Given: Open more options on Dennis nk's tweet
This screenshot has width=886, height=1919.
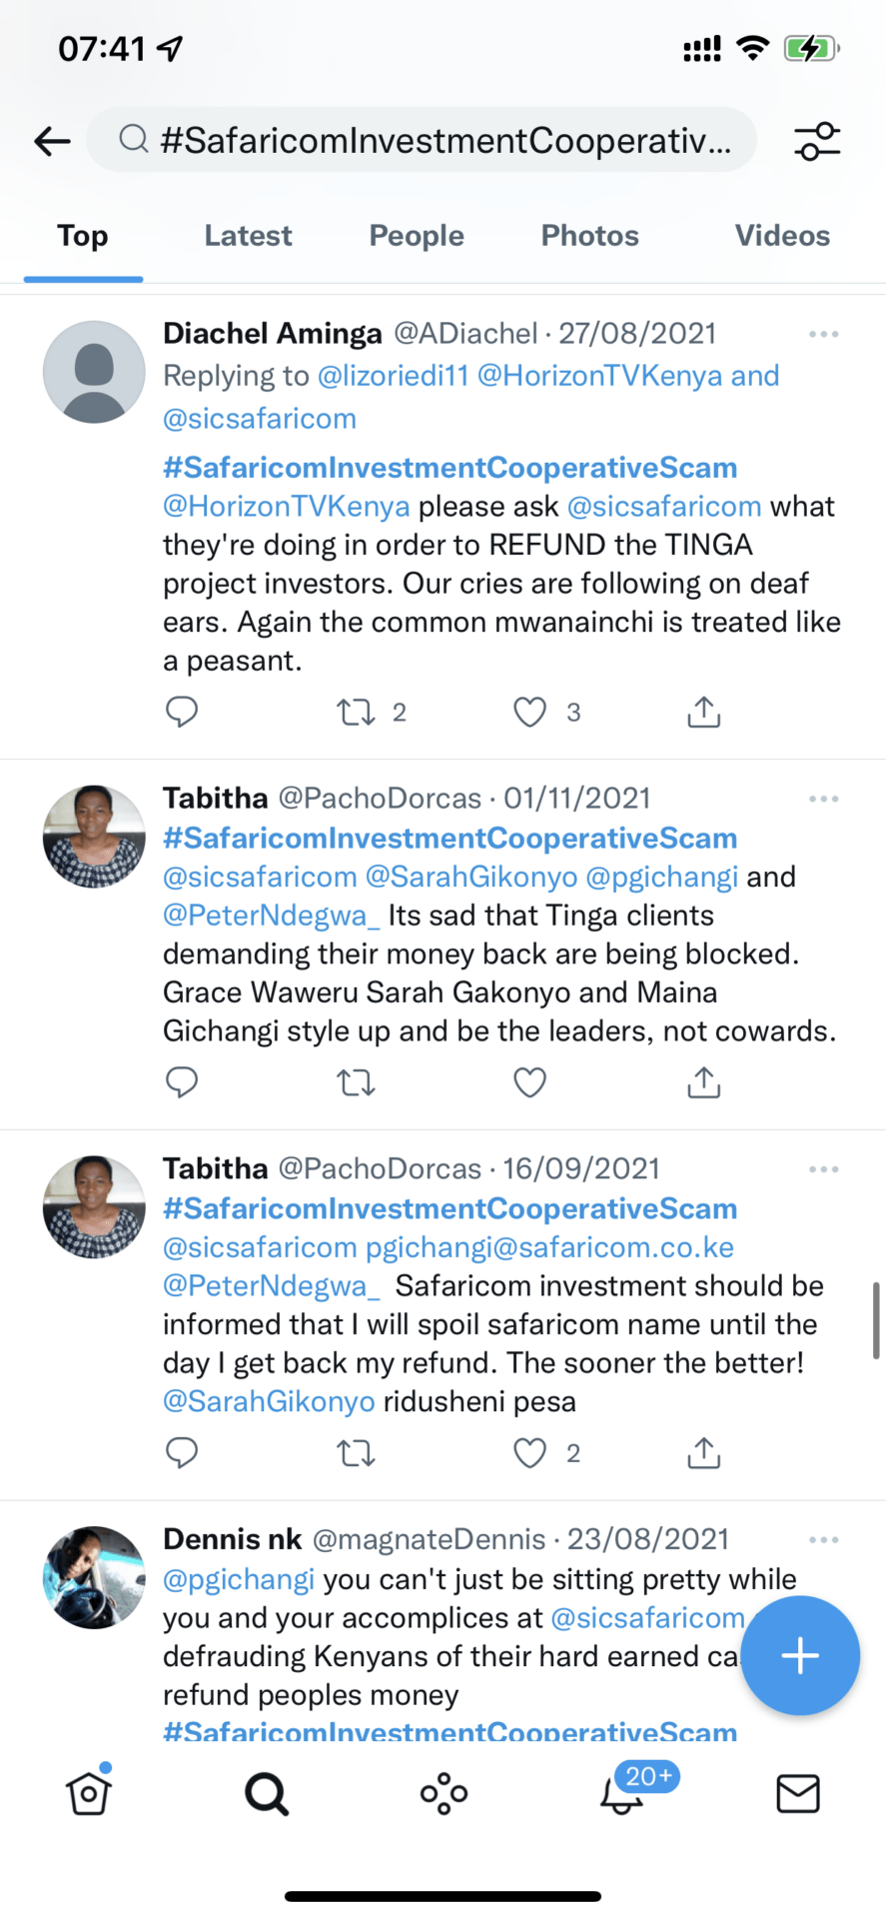Looking at the screenshot, I should coord(823,1540).
